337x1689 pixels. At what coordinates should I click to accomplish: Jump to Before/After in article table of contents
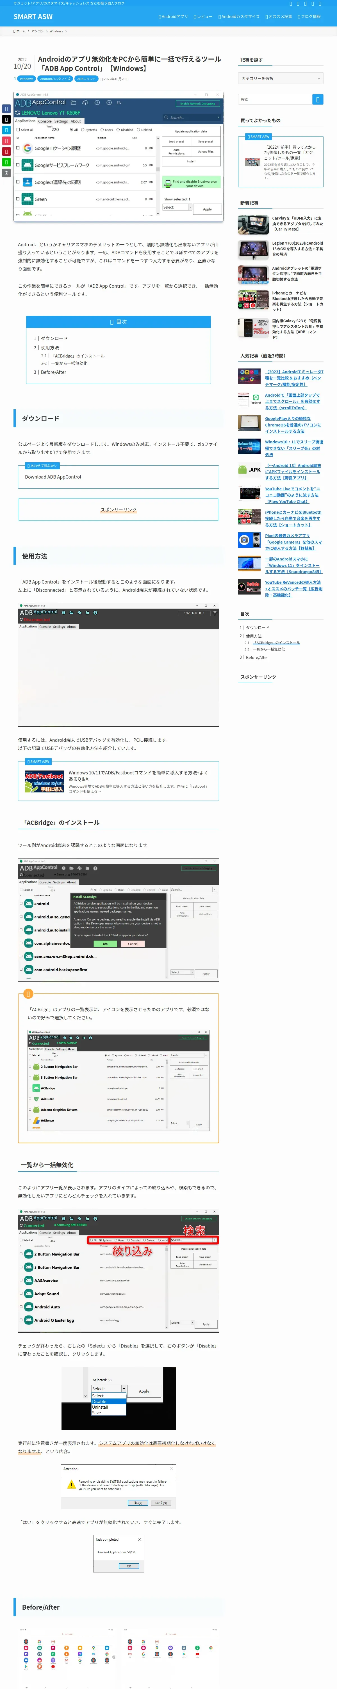(54, 372)
